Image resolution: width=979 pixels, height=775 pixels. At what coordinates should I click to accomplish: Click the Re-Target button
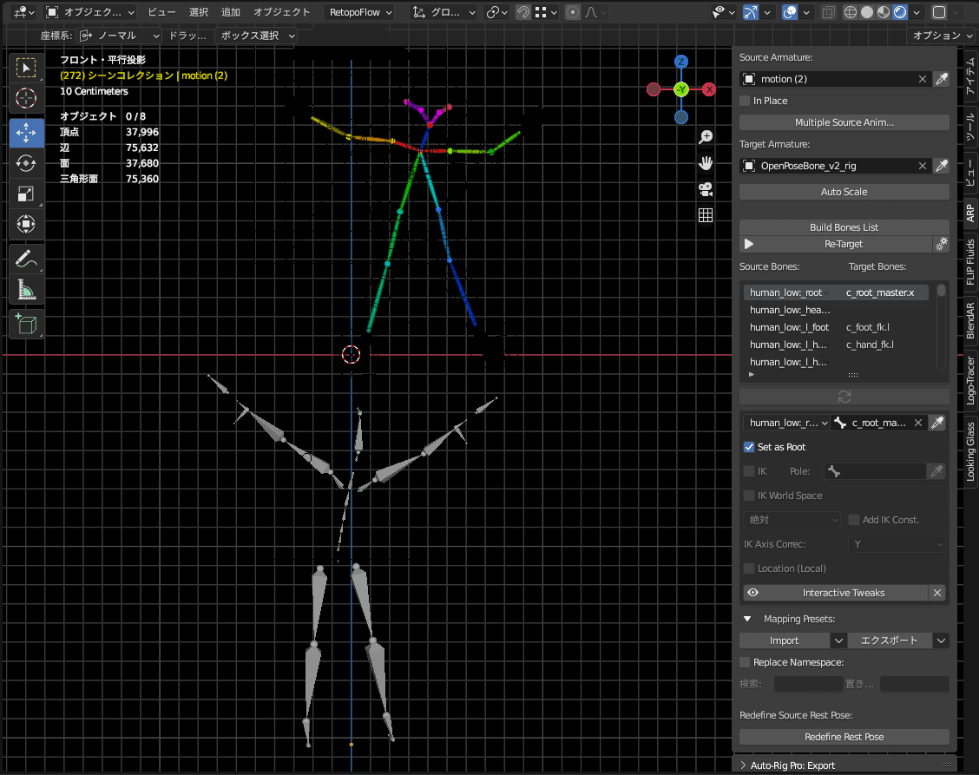coord(843,245)
